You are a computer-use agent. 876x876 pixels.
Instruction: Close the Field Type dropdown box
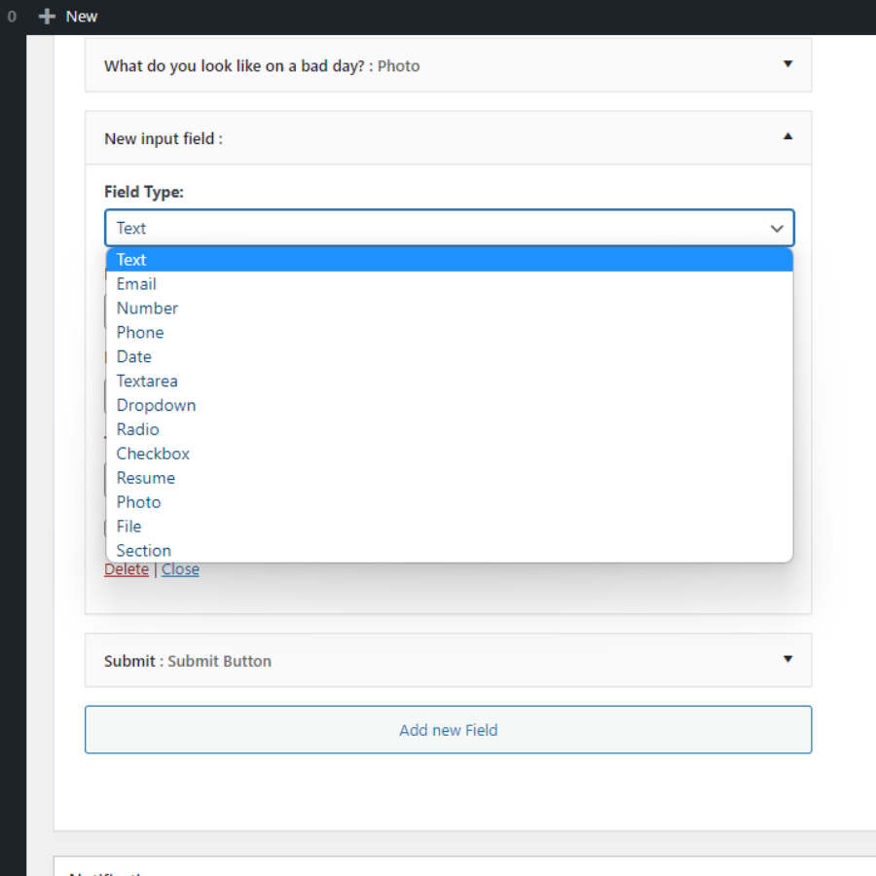[x=449, y=228]
